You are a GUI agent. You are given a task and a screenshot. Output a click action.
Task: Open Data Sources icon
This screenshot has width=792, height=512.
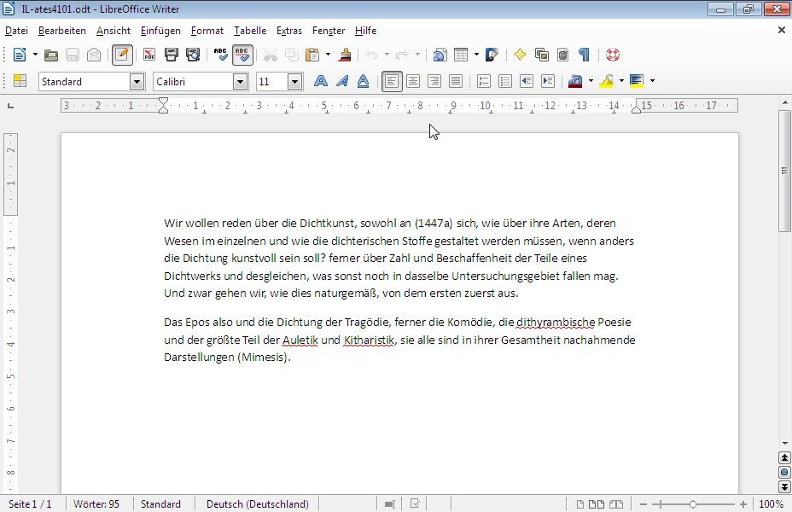point(563,55)
